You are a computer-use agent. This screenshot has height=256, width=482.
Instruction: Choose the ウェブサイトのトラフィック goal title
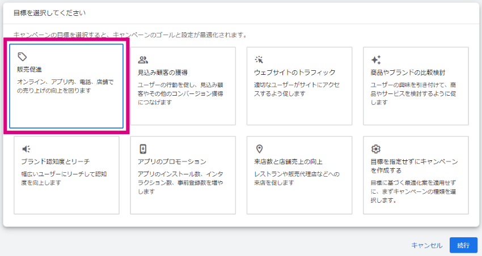(x=294, y=72)
